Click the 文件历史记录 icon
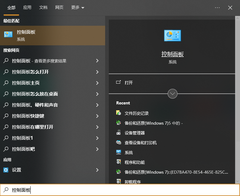The height and width of the screenshot is (196, 240). (x=119, y=113)
